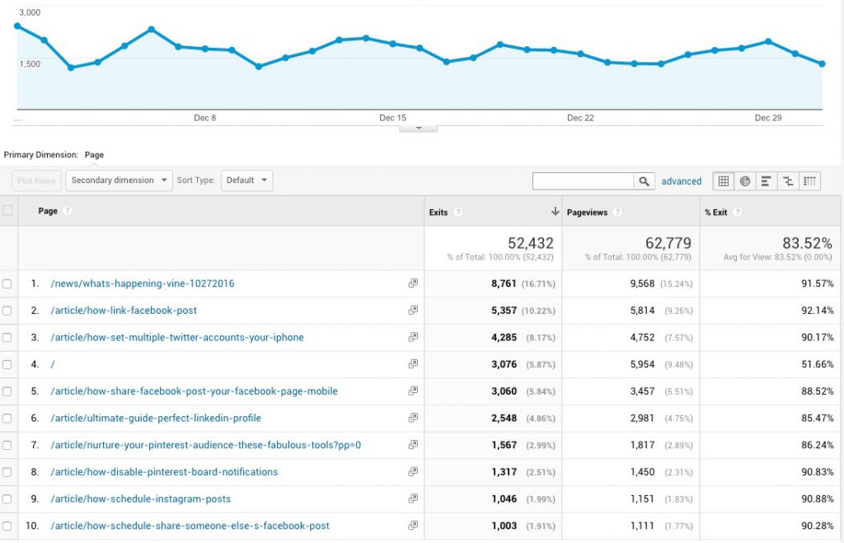Click the search magnifier button
Image resolution: width=844 pixels, height=543 pixels.
tap(644, 181)
